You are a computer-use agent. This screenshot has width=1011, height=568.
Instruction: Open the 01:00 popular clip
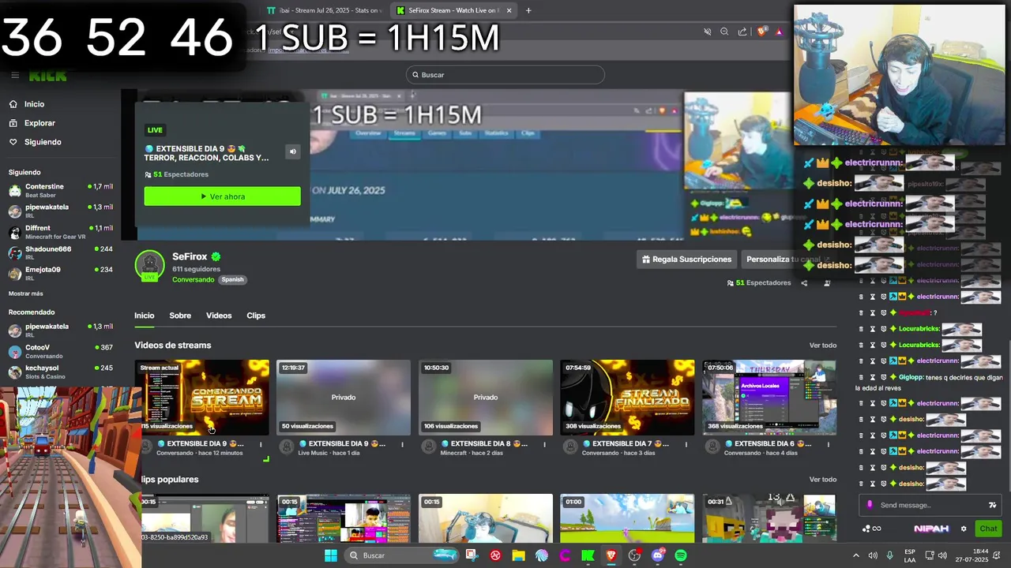pyautogui.click(x=627, y=519)
